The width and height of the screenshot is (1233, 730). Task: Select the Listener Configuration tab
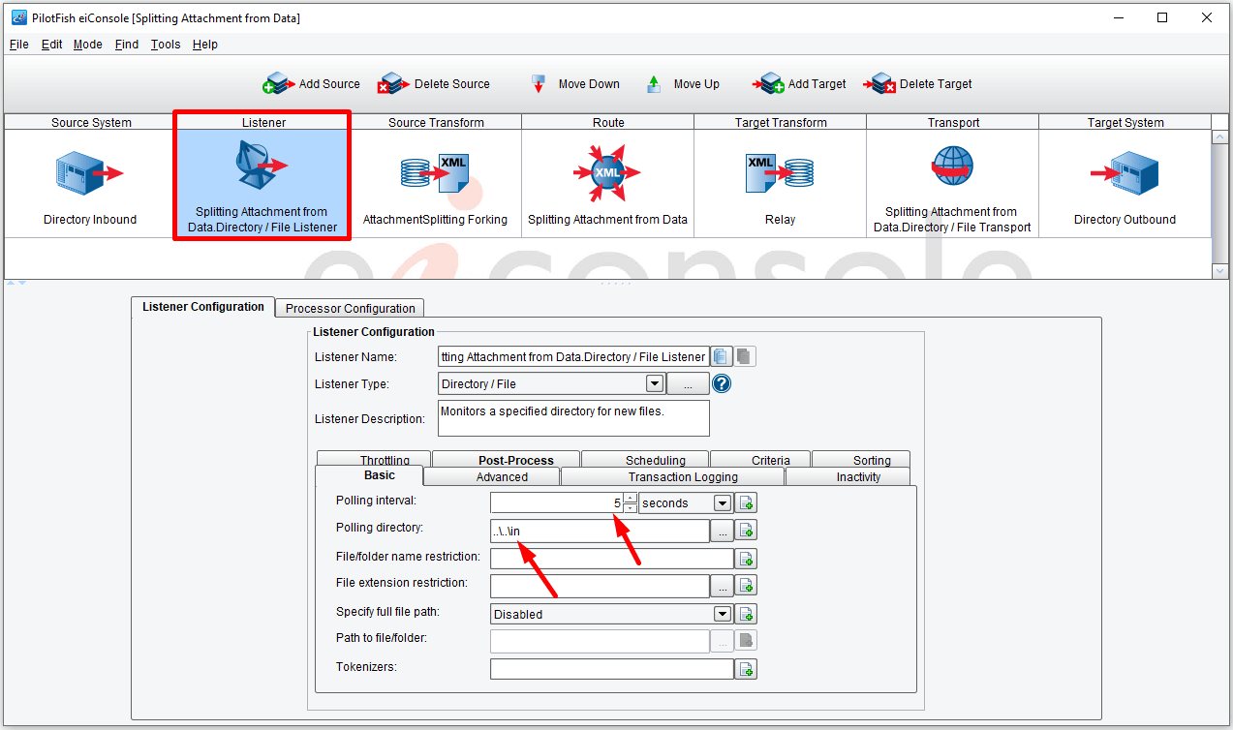pos(203,307)
